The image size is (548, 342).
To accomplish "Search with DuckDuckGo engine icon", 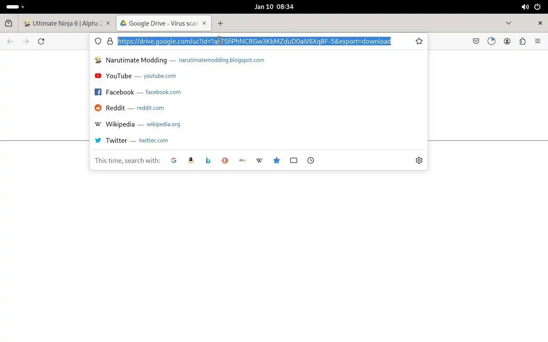I will click(225, 160).
